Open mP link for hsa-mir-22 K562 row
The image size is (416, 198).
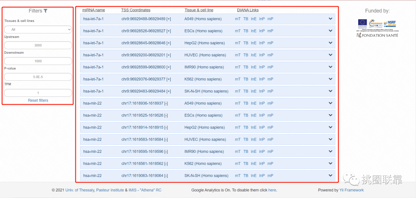(270, 164)
